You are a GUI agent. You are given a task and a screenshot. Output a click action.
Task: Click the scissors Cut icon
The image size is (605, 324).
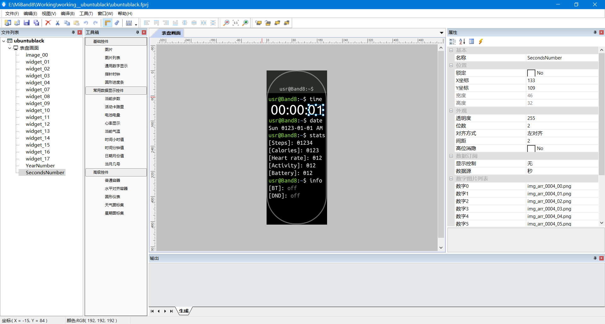[58, 23]
